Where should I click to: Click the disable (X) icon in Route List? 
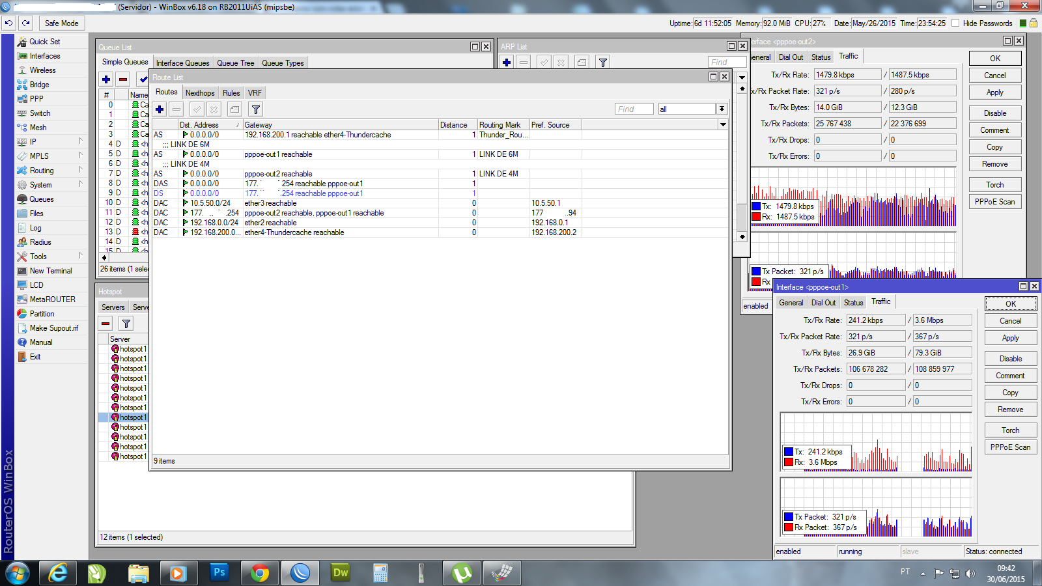[x=214, y=109]
